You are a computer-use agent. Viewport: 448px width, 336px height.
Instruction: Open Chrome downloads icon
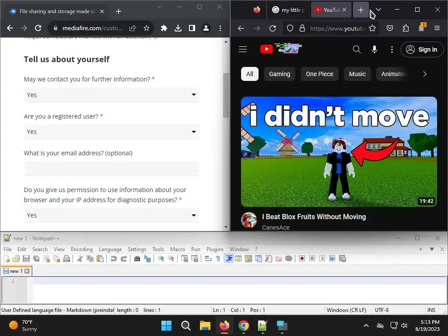tap(178, 28)
